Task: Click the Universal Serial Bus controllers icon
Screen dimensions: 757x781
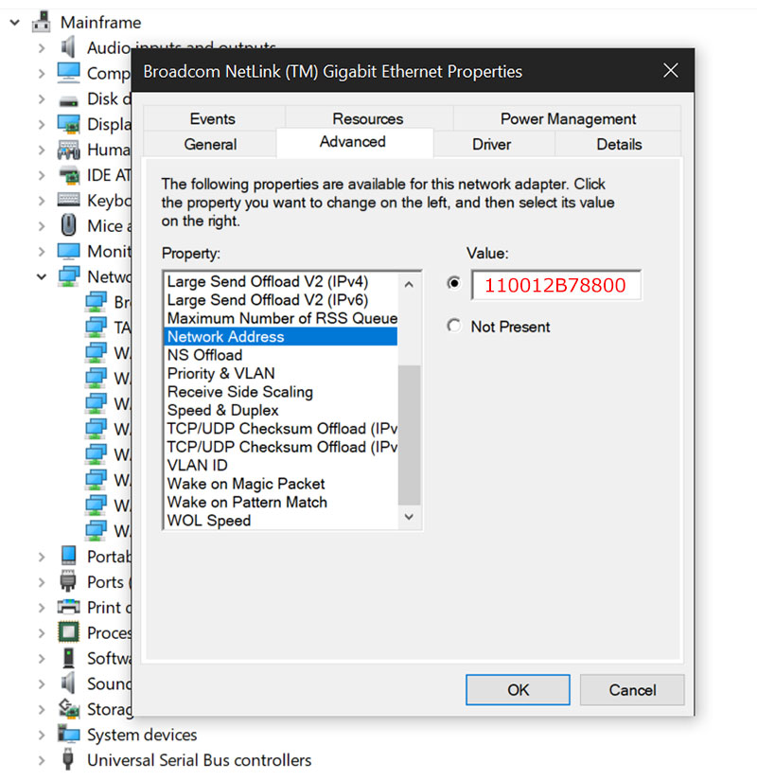Action: tap(68, 760)
